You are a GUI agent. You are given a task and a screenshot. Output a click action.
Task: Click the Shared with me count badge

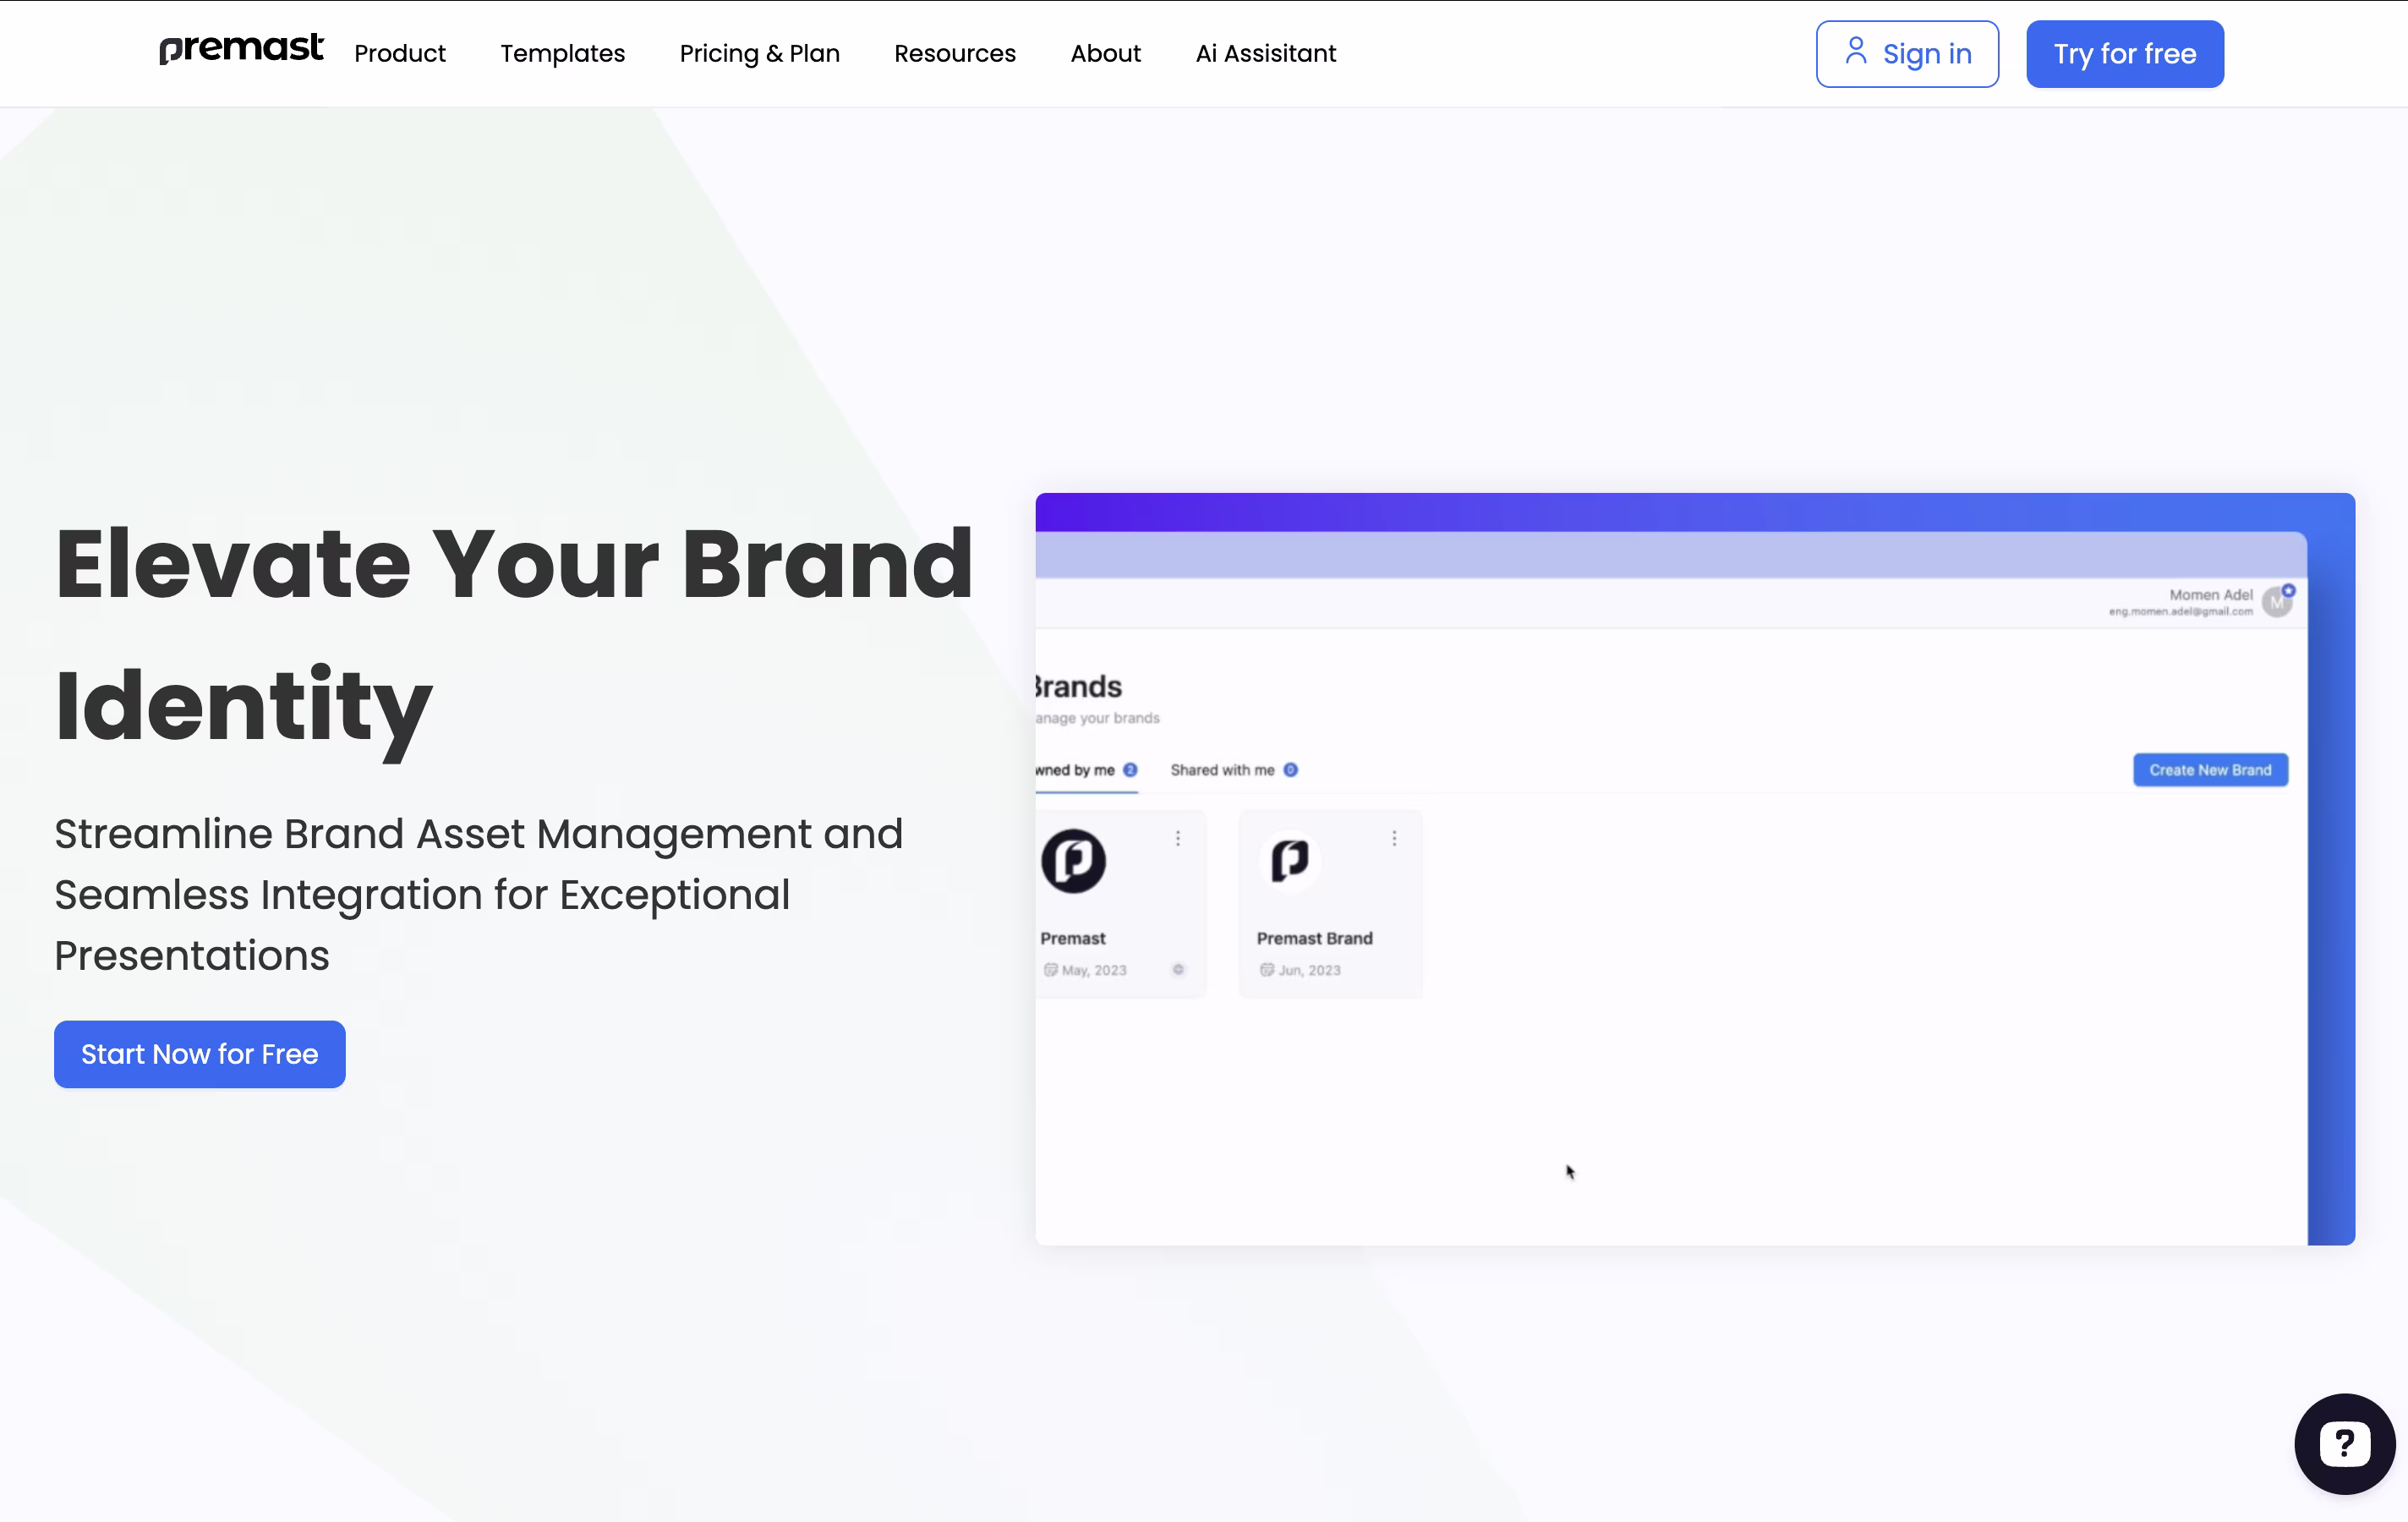point(1290,770)
